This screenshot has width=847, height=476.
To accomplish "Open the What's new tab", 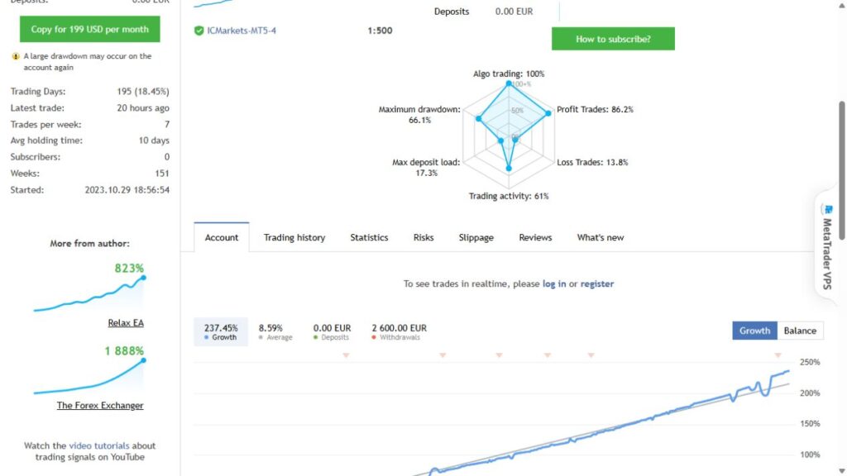I will (601, 237).
